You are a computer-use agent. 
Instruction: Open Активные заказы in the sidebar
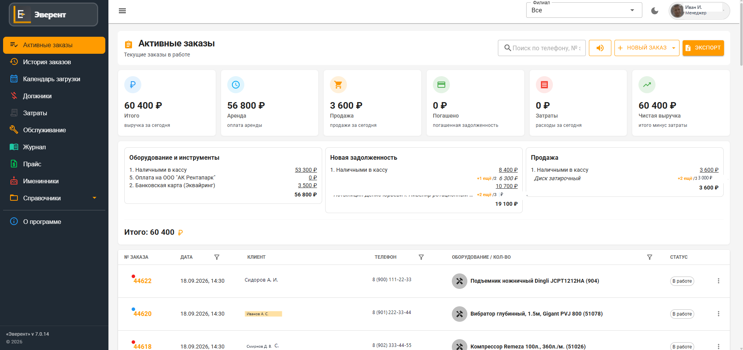[54, 45]
